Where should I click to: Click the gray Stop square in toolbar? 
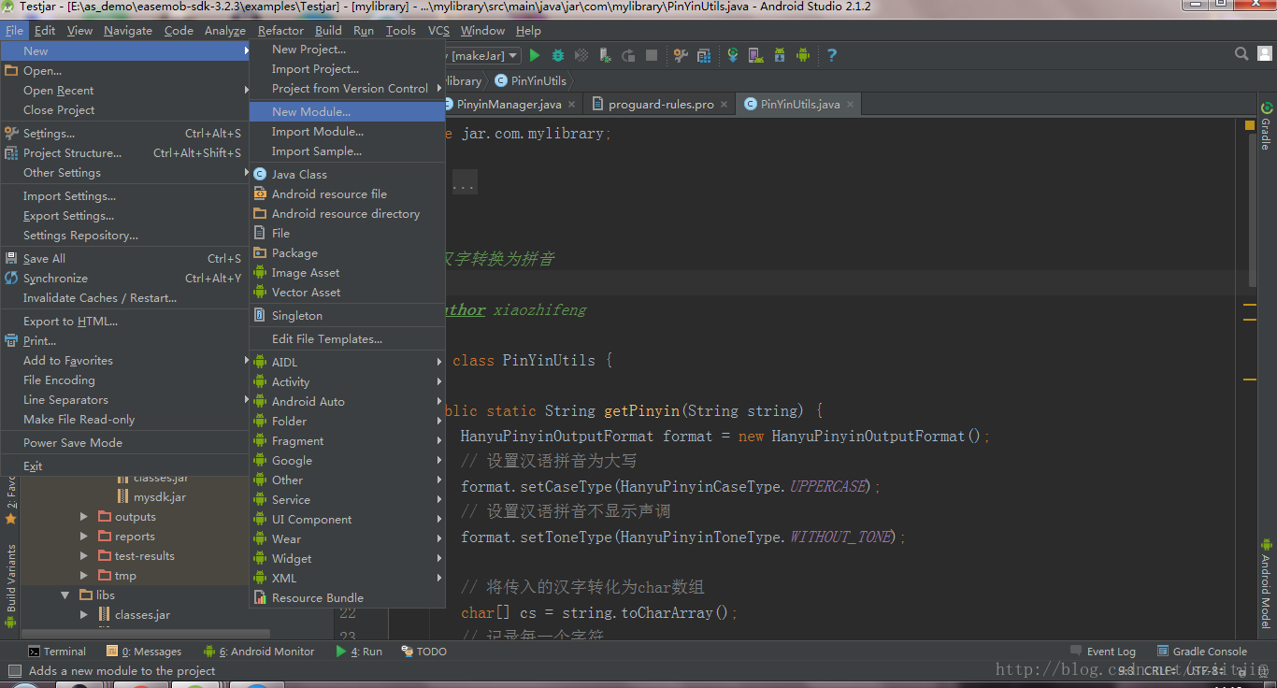tap(652, 55)
